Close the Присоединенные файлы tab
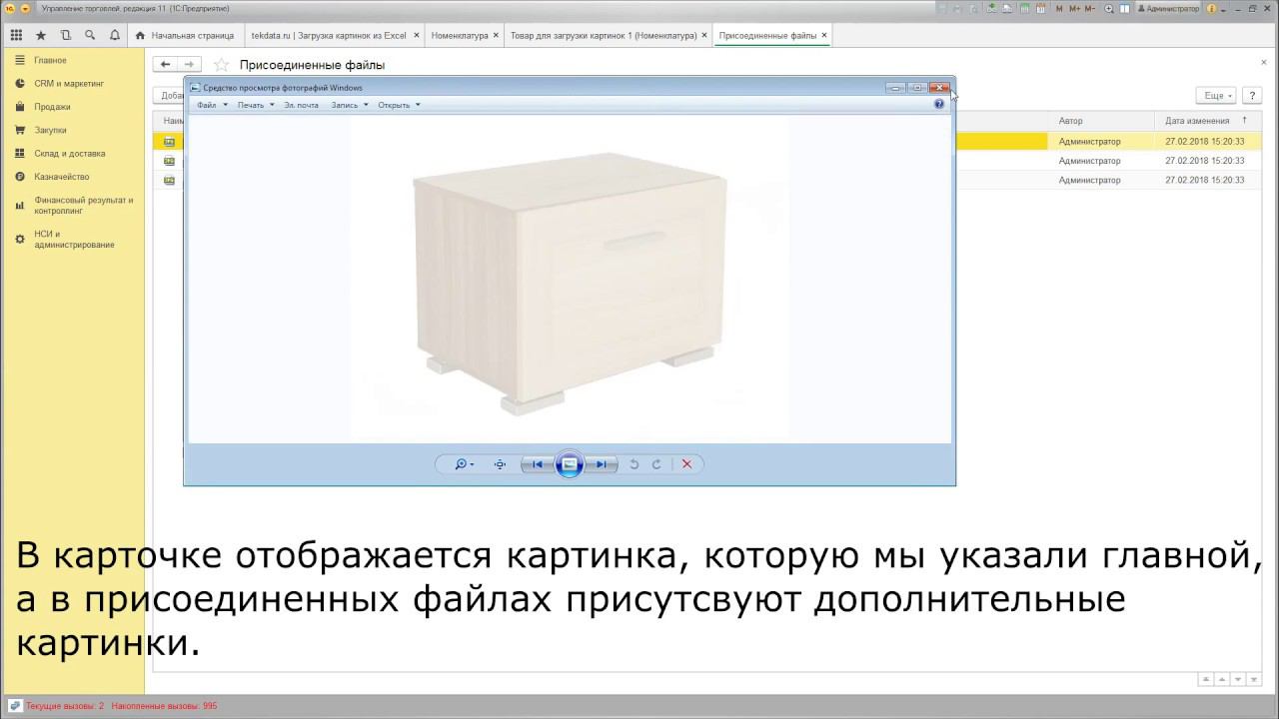1279x719 pixels. point(824,36)
